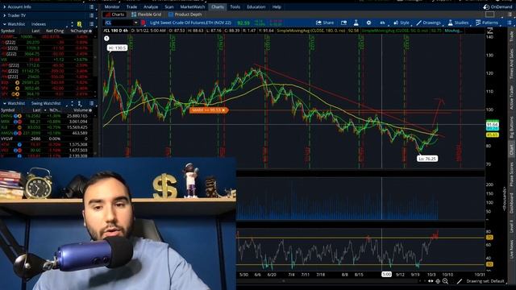Image resolution: width=516 pixels, height=290 pixels.
Task: Select the VIX row in Indexes watchlist
Action: click(46, 60)
